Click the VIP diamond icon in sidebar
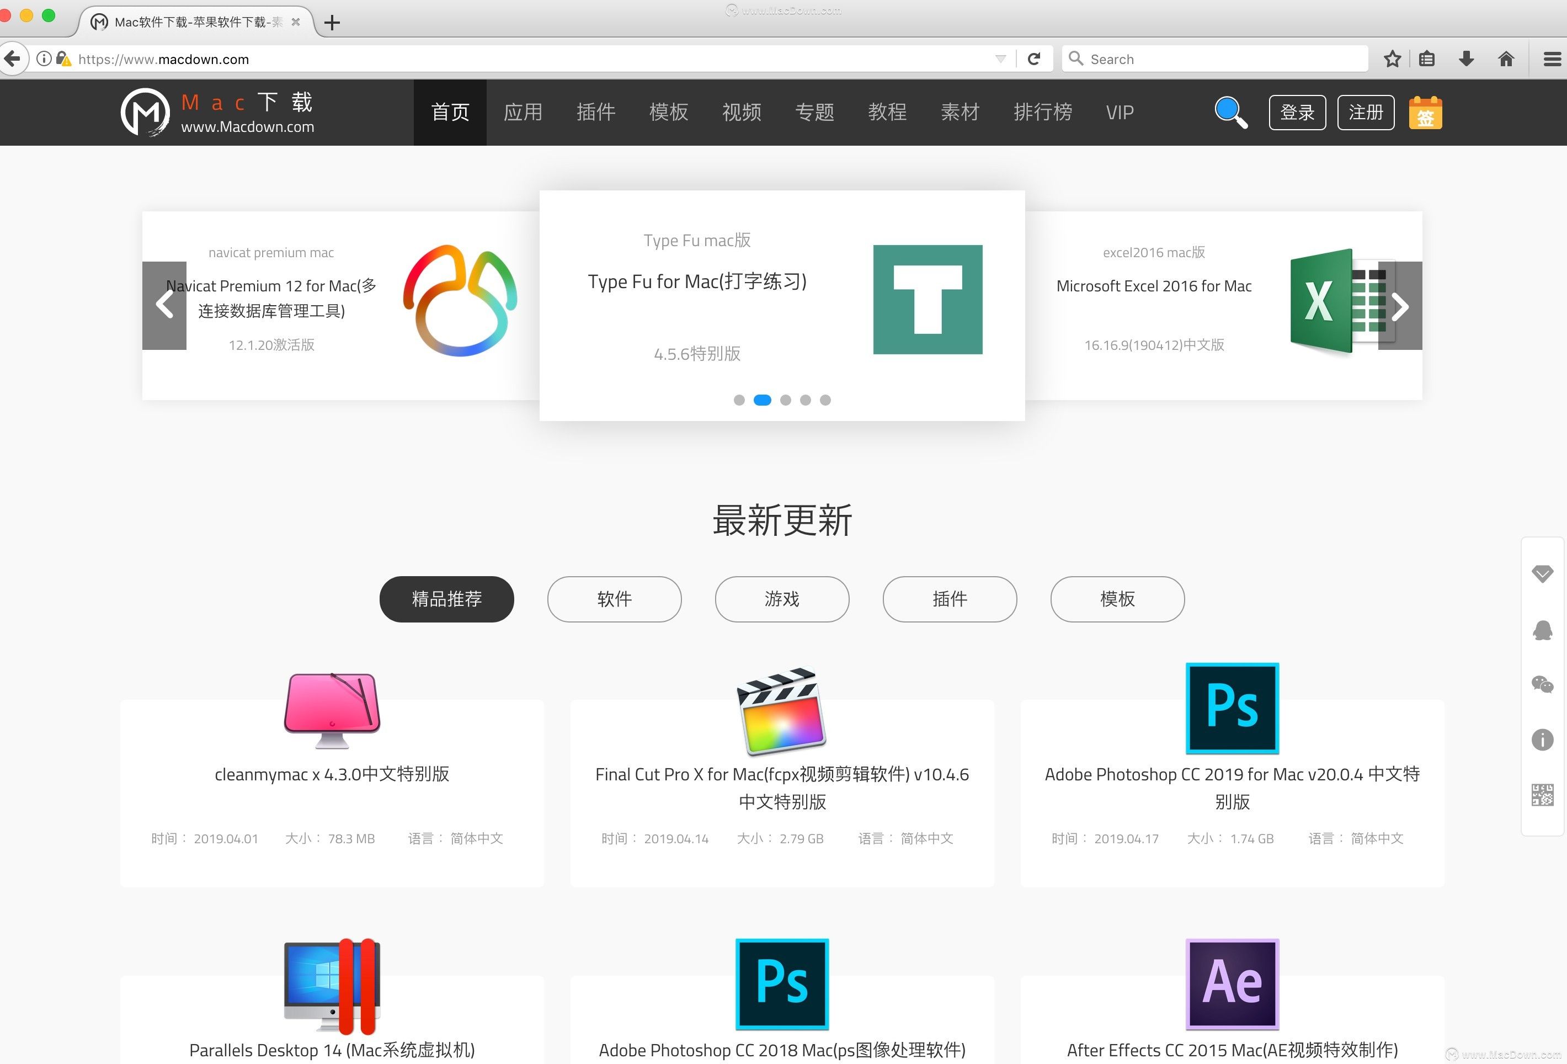Viewport: 1567px width, 1064px height. tap(1543, 574)
